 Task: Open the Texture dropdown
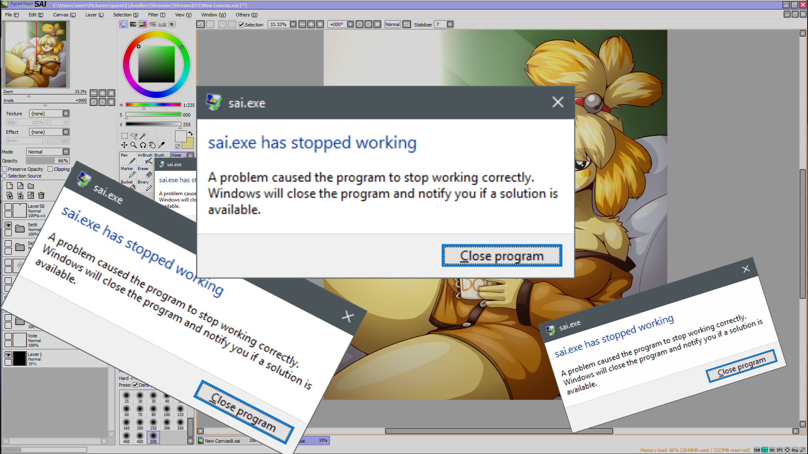point(66,114)
